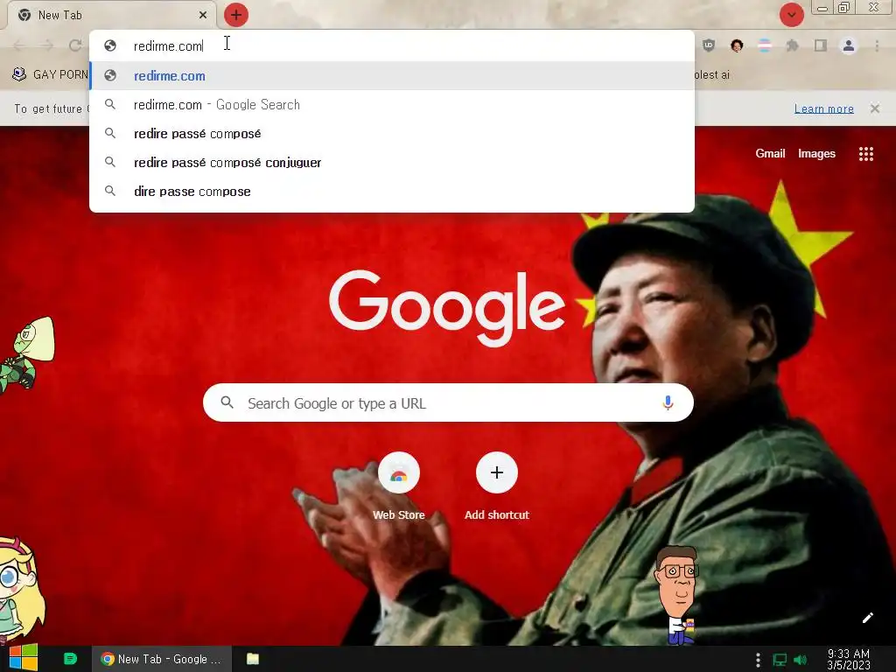Reload the page with the refresh icon

(75, 45)
